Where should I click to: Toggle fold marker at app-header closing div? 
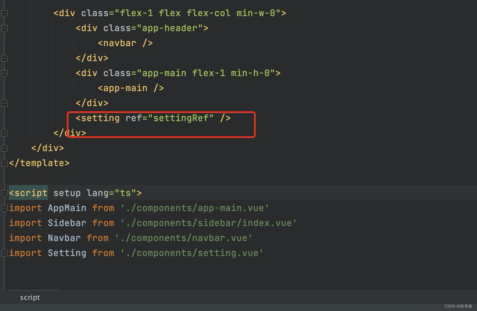(4, 58)
